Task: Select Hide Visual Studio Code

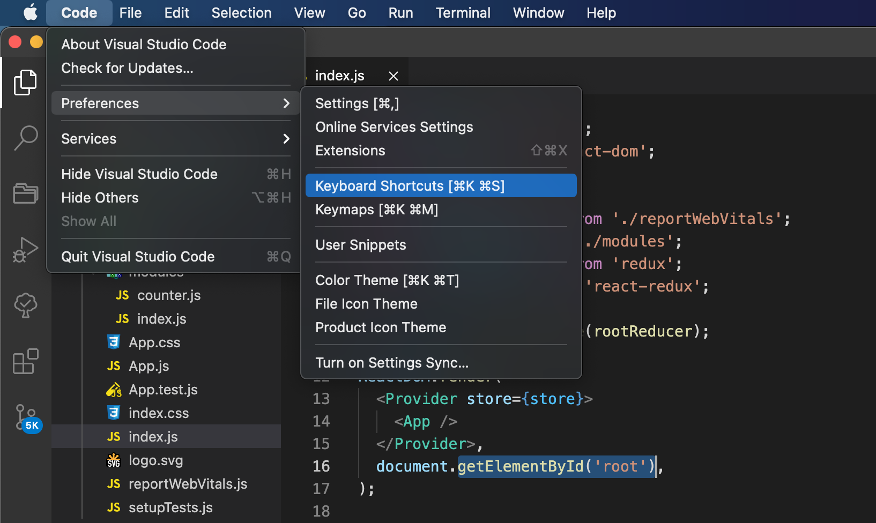Action: pyautogui.click(x=176, y=174)
